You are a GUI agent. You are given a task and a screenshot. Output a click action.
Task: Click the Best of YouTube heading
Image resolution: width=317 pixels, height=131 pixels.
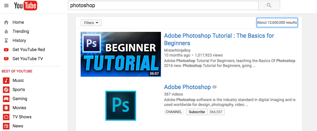click(x=17, y=71)
